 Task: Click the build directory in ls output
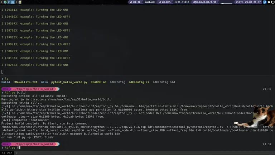pyautogui.click(x=5, y=82)
